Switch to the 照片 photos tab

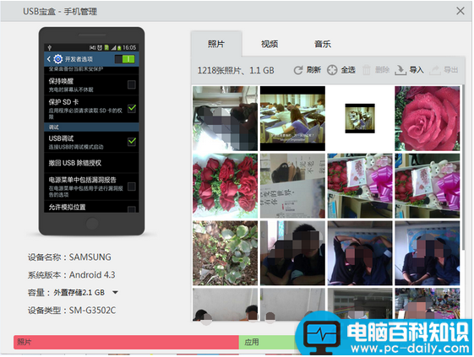click(216, 44)
